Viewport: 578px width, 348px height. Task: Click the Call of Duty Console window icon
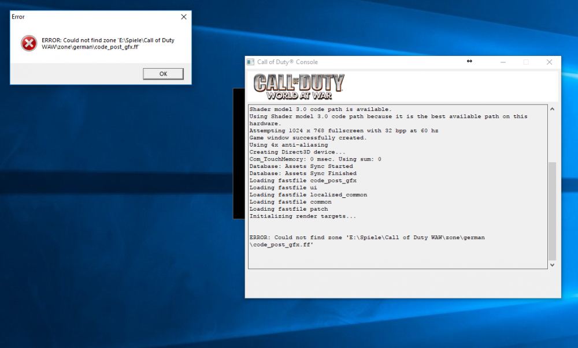point(250,62)
